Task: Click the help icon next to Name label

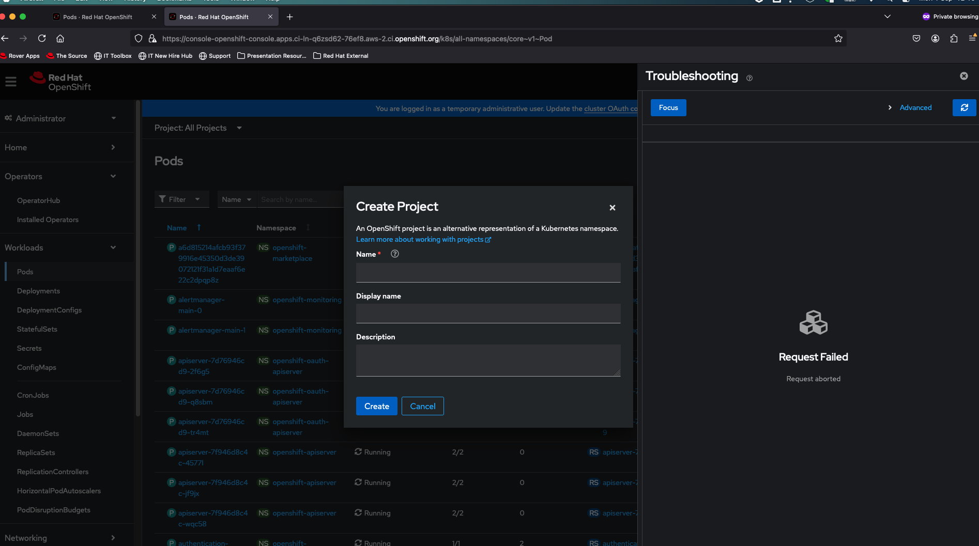Action: point(395,254)
